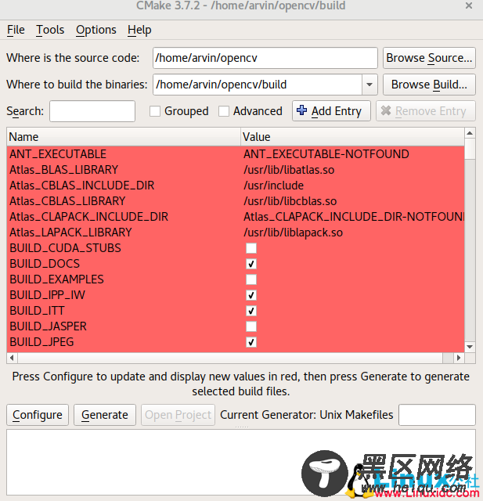Viewport: 483px width, 501px height.
Task: Select the BUILD_JASPER name cell
Action: coord(48,326)
